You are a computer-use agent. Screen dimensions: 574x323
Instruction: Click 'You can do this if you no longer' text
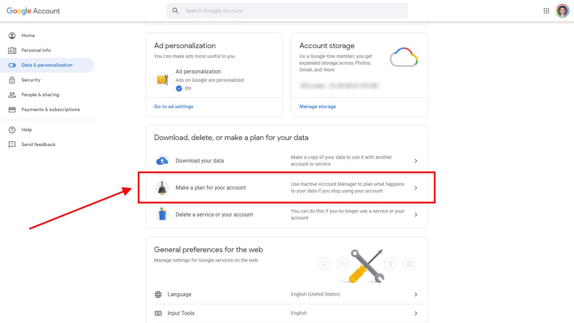347,215
